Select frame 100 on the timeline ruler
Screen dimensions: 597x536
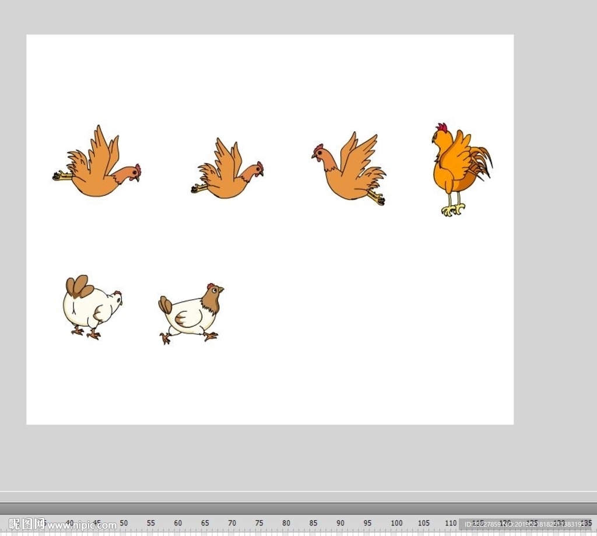click(x=396, y=523)
